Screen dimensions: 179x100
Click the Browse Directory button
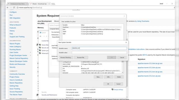coord(66,57)
